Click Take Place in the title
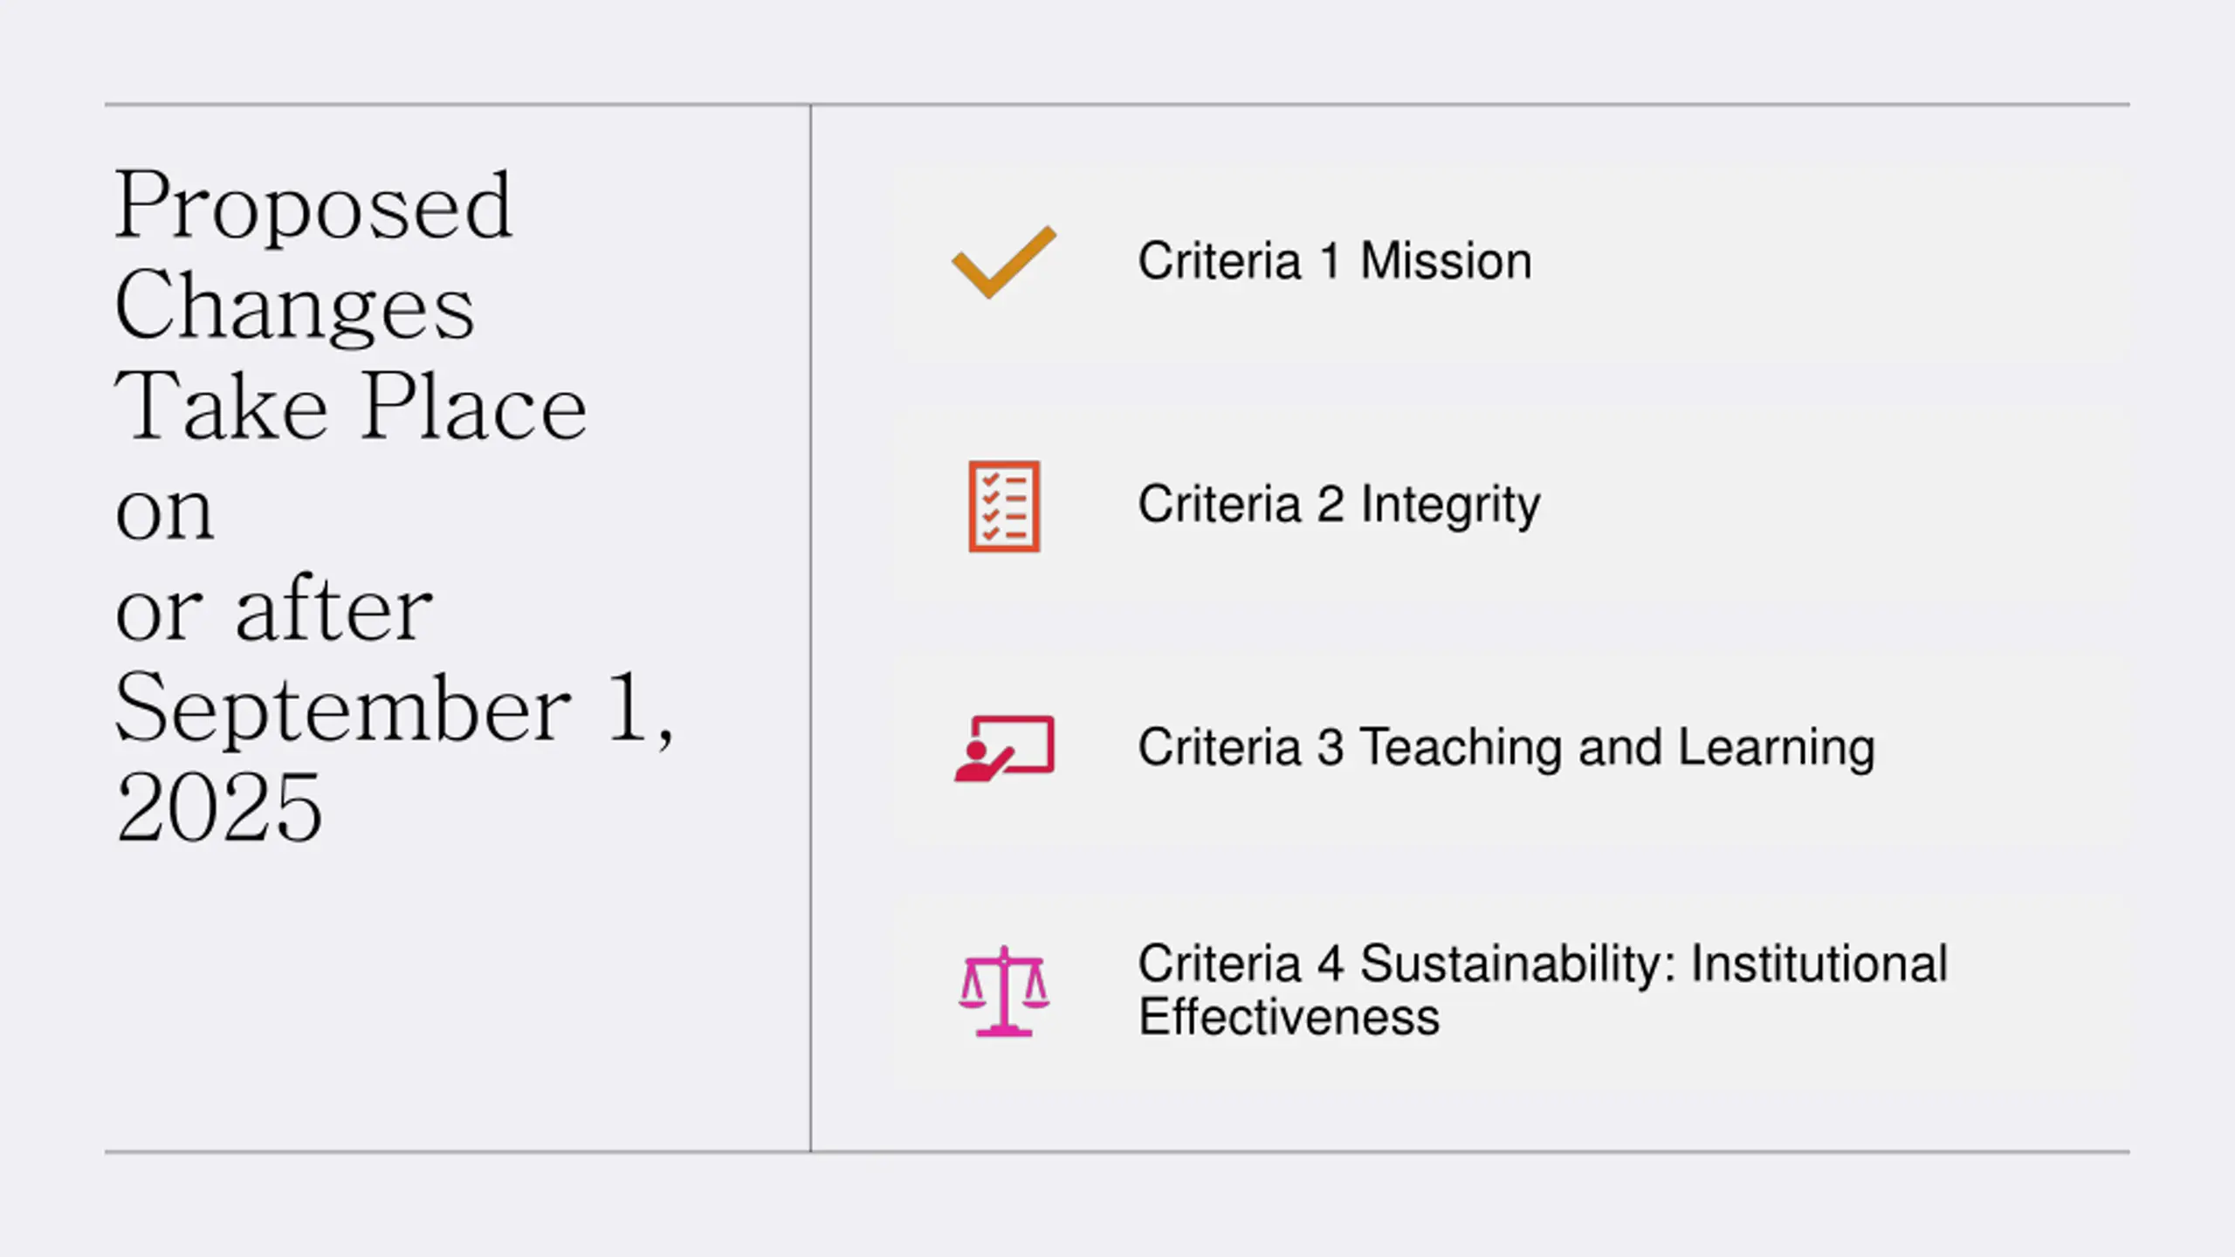 point(351,406)
